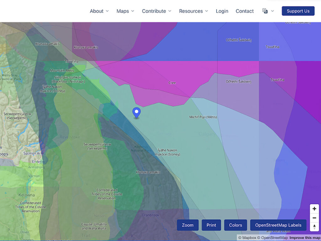Click the Print map button

211,225
